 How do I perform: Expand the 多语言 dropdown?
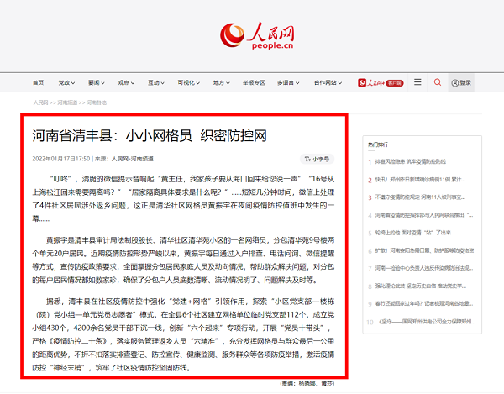pyautogui.click(x=287, y=82)
